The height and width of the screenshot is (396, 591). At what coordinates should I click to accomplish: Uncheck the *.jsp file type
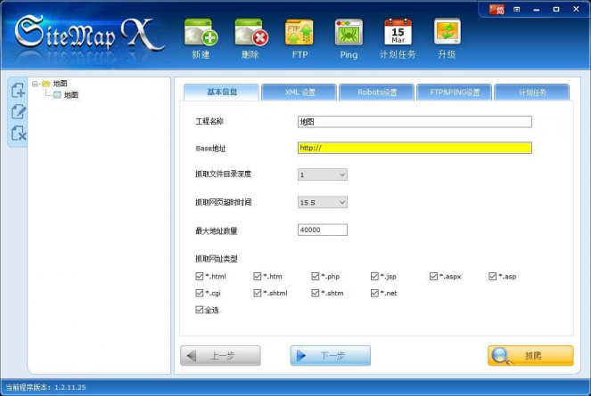tap(374, 276)
